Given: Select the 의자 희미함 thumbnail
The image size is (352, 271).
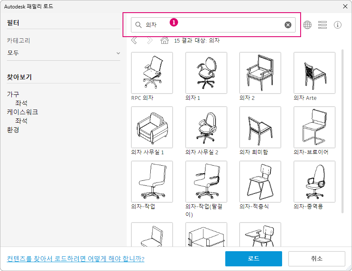Looking at the screenshot, I should pos(260,127).
